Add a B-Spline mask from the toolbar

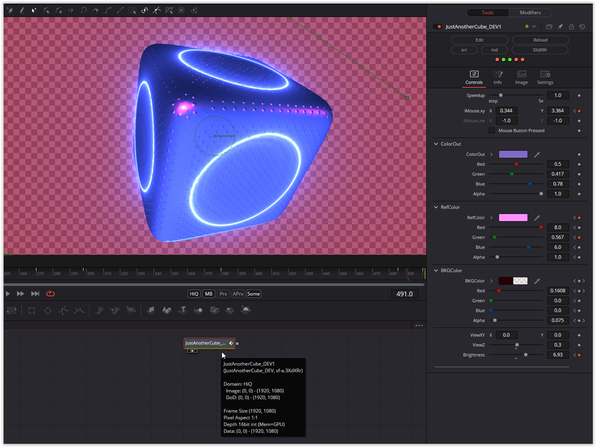[79, 311]
